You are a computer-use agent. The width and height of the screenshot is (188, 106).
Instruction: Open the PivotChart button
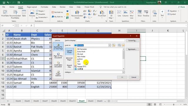pyautogui.click(x=102, y=14)
